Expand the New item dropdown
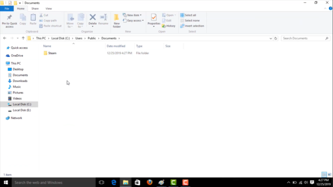This screenshot has width=333, height=187. pos(135,15)
